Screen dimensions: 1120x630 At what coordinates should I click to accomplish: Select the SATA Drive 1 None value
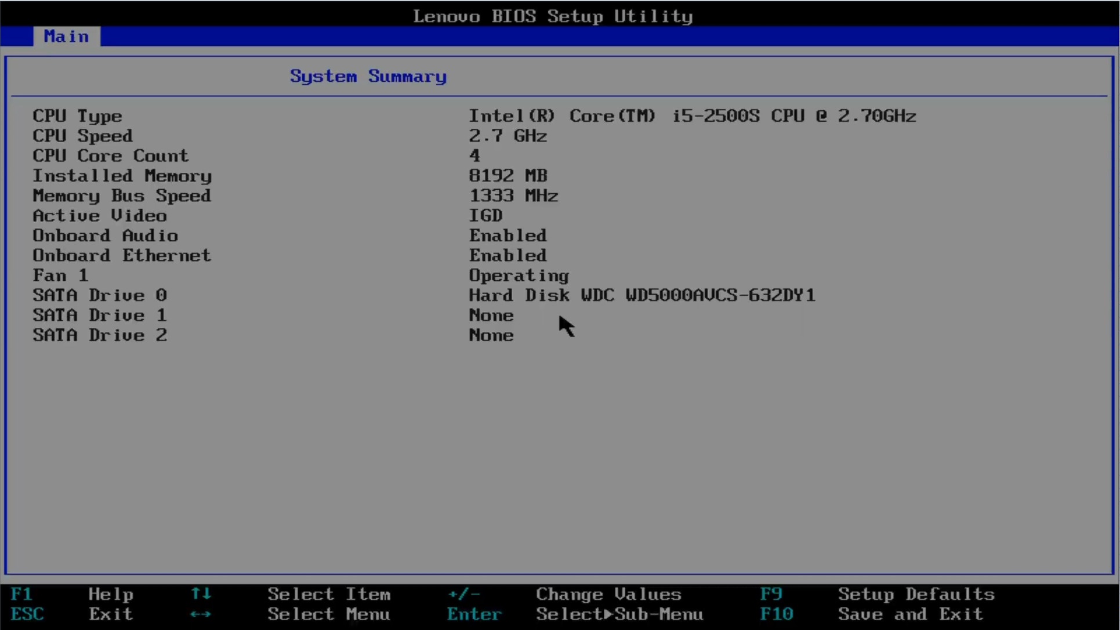point(491,316)
